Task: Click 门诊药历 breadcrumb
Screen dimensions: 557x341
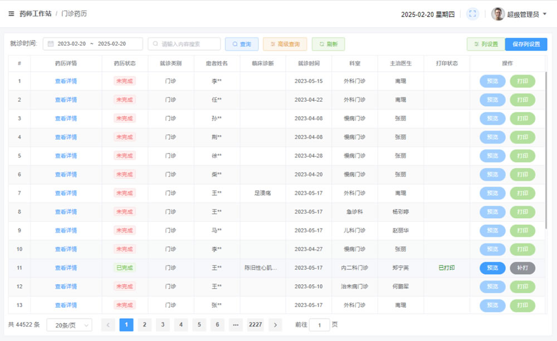Action: click(x=74, y=14)
